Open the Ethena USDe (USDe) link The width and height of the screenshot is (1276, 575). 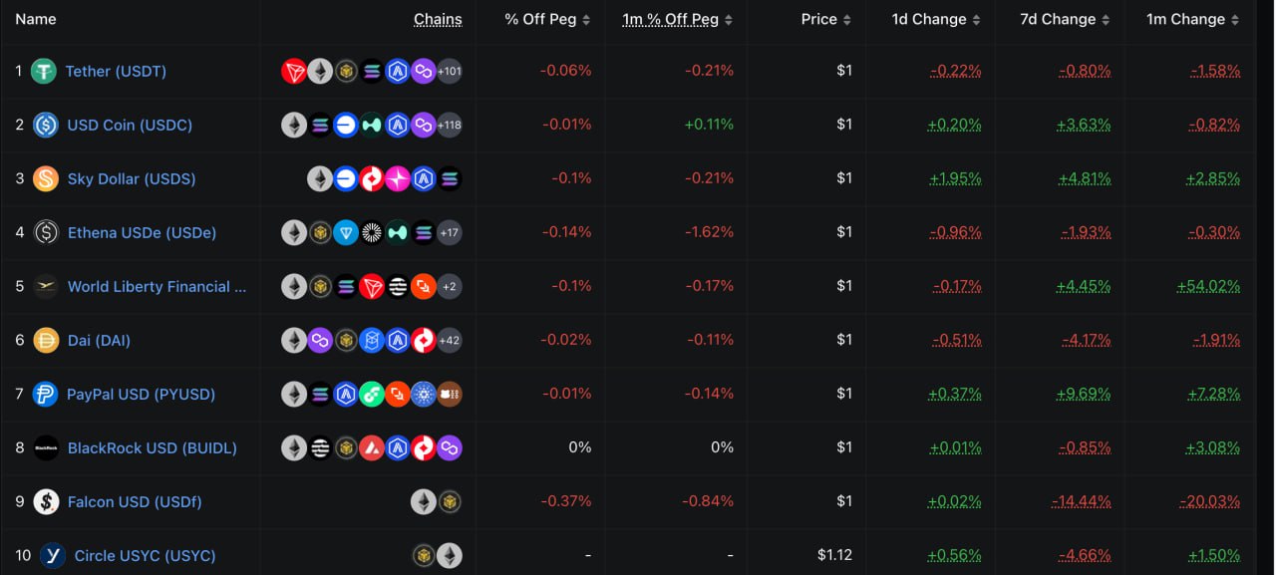click(x=142, y=232)
